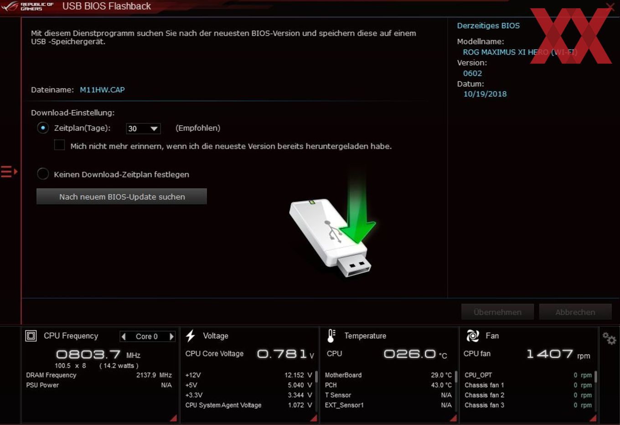Open the side menu hamburger arrow icon
The image size is (620, 425).
point(9,172)
